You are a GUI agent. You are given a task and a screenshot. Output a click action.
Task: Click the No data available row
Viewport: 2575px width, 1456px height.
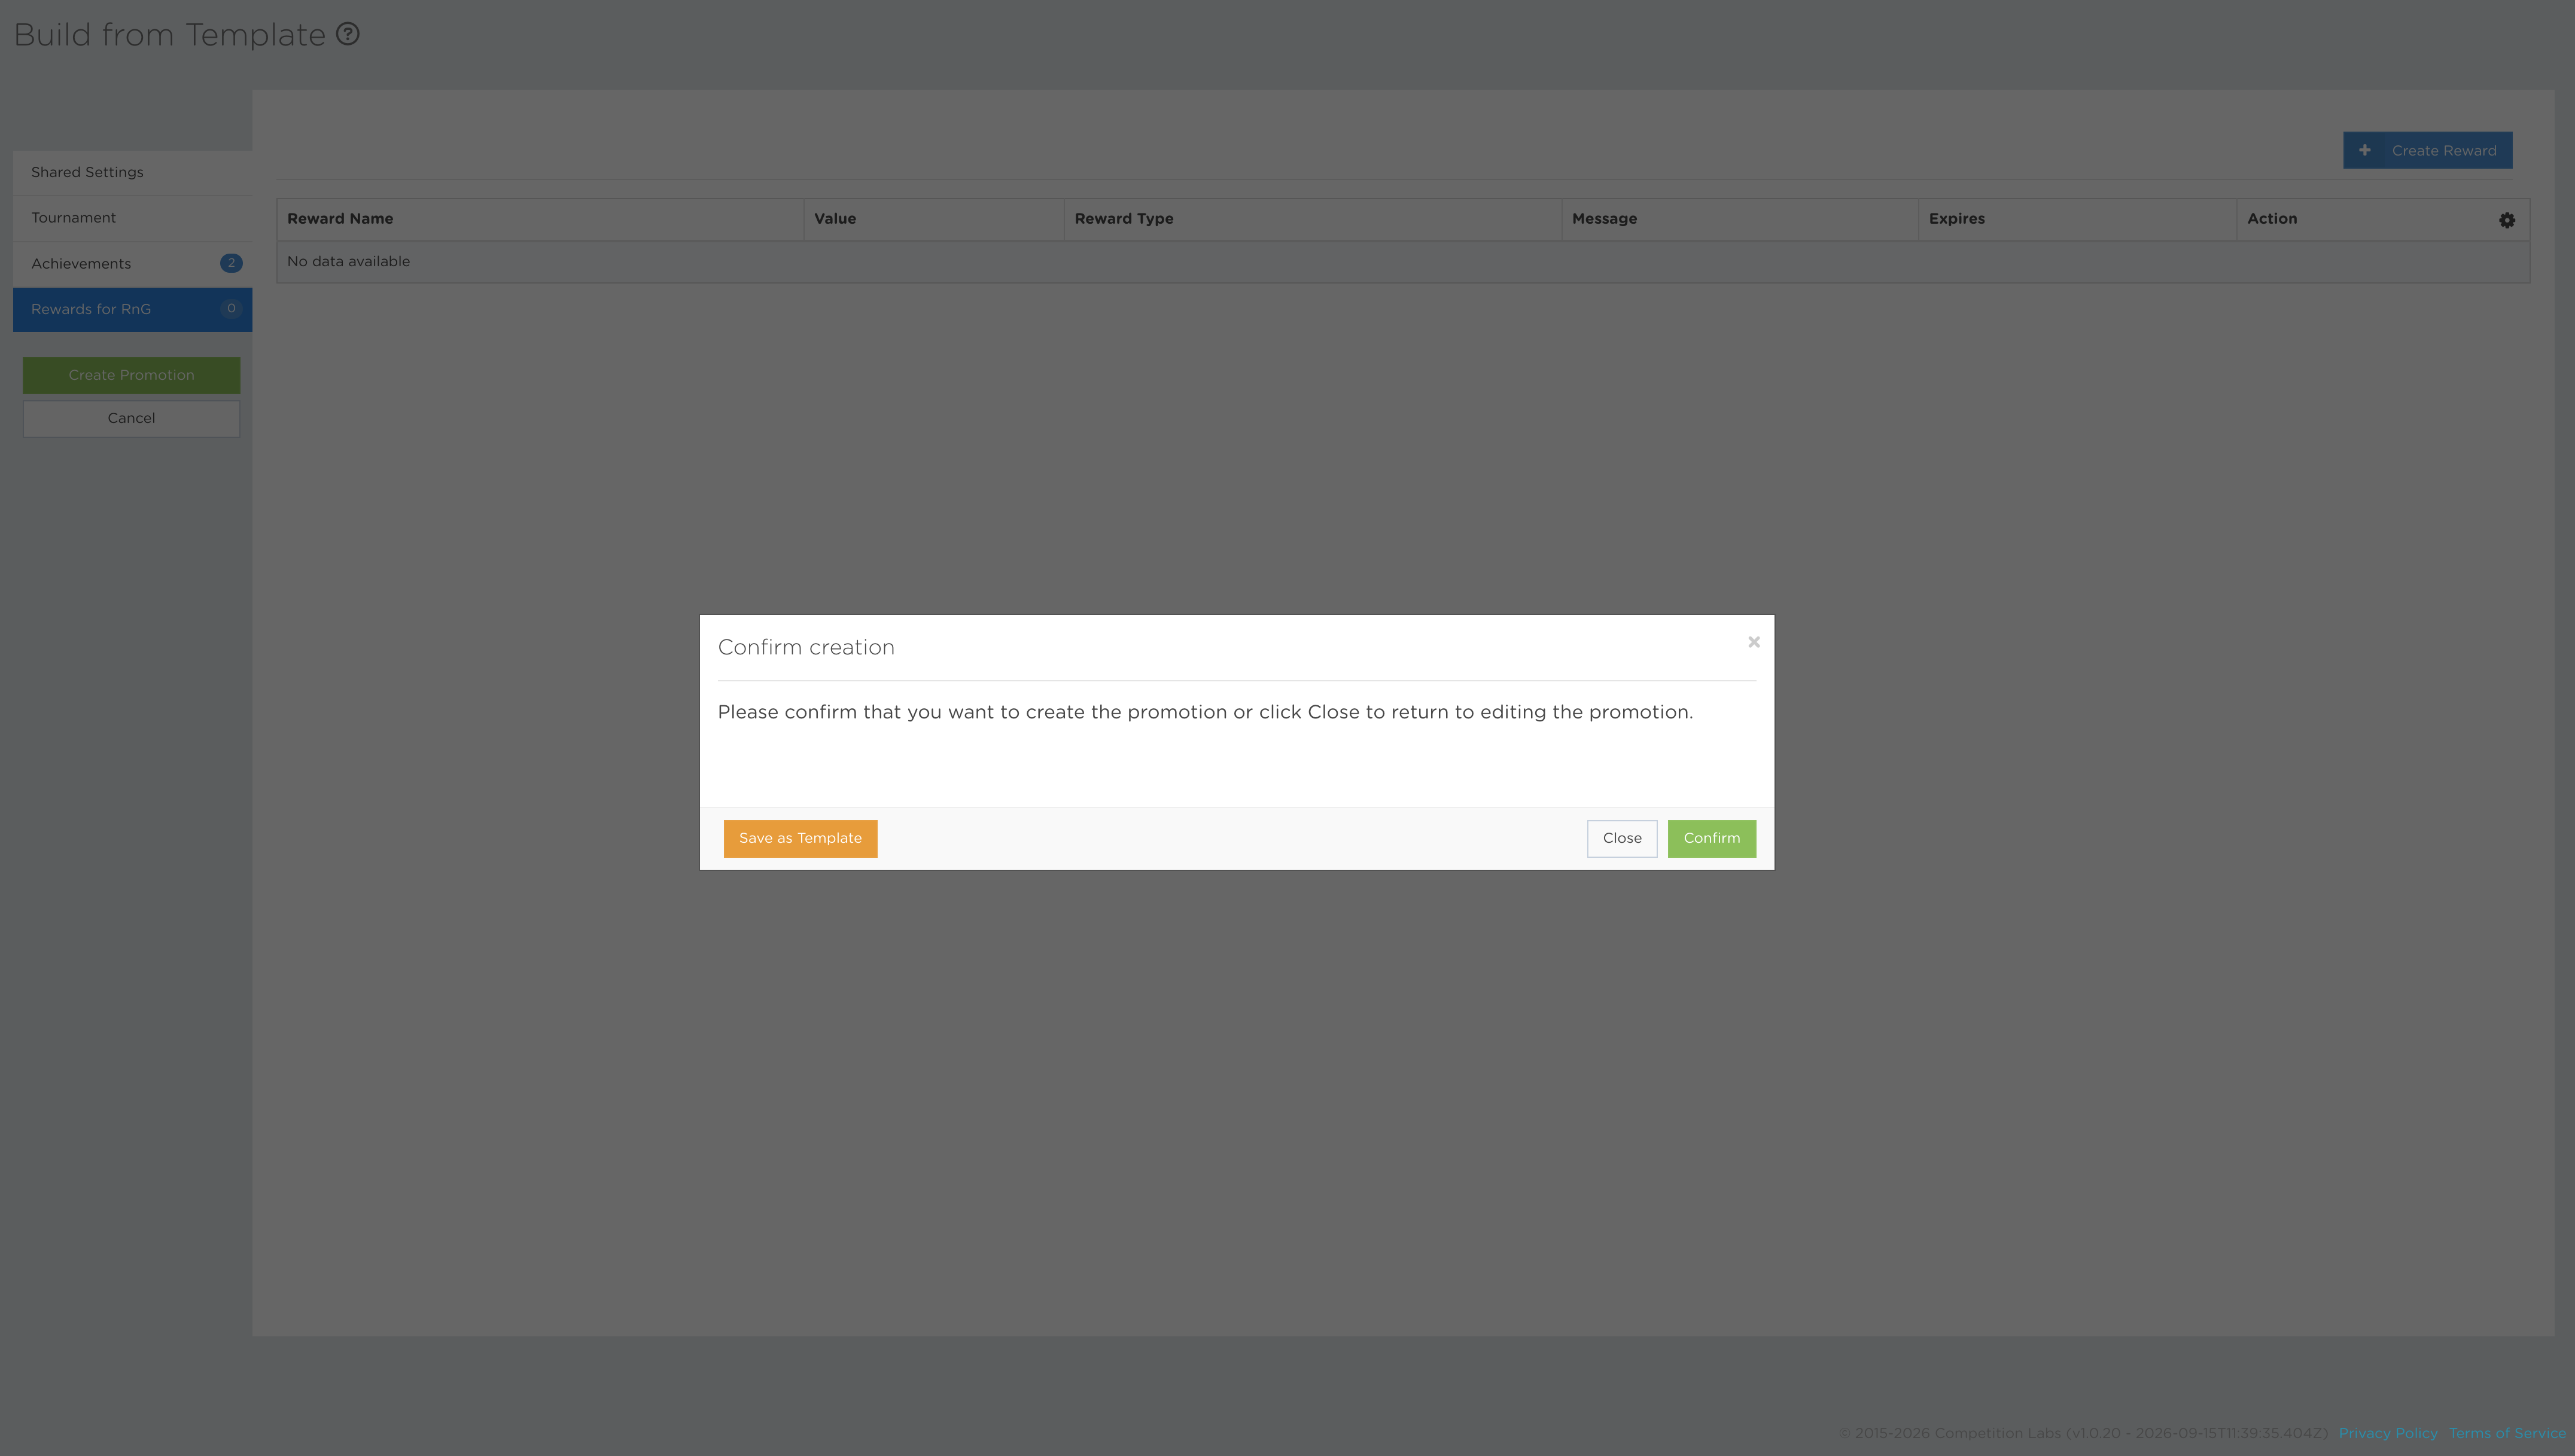(x=1402, y=262)
